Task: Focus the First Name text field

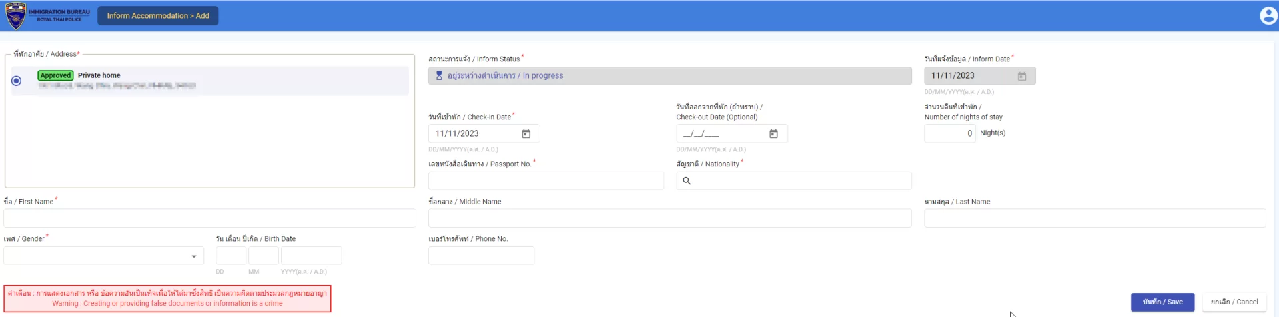Action: (x=210, y=218)
